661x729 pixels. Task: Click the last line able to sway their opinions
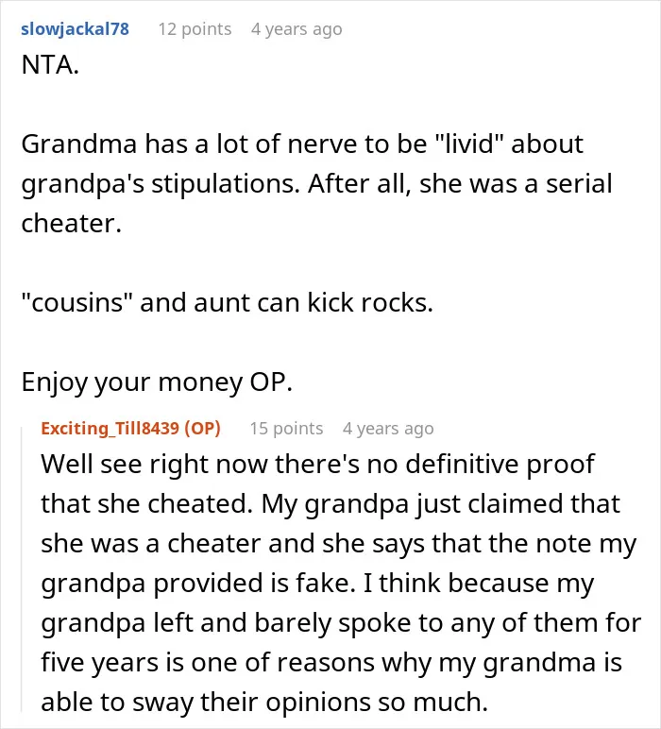pyautogui.click(x=264, y=702)
